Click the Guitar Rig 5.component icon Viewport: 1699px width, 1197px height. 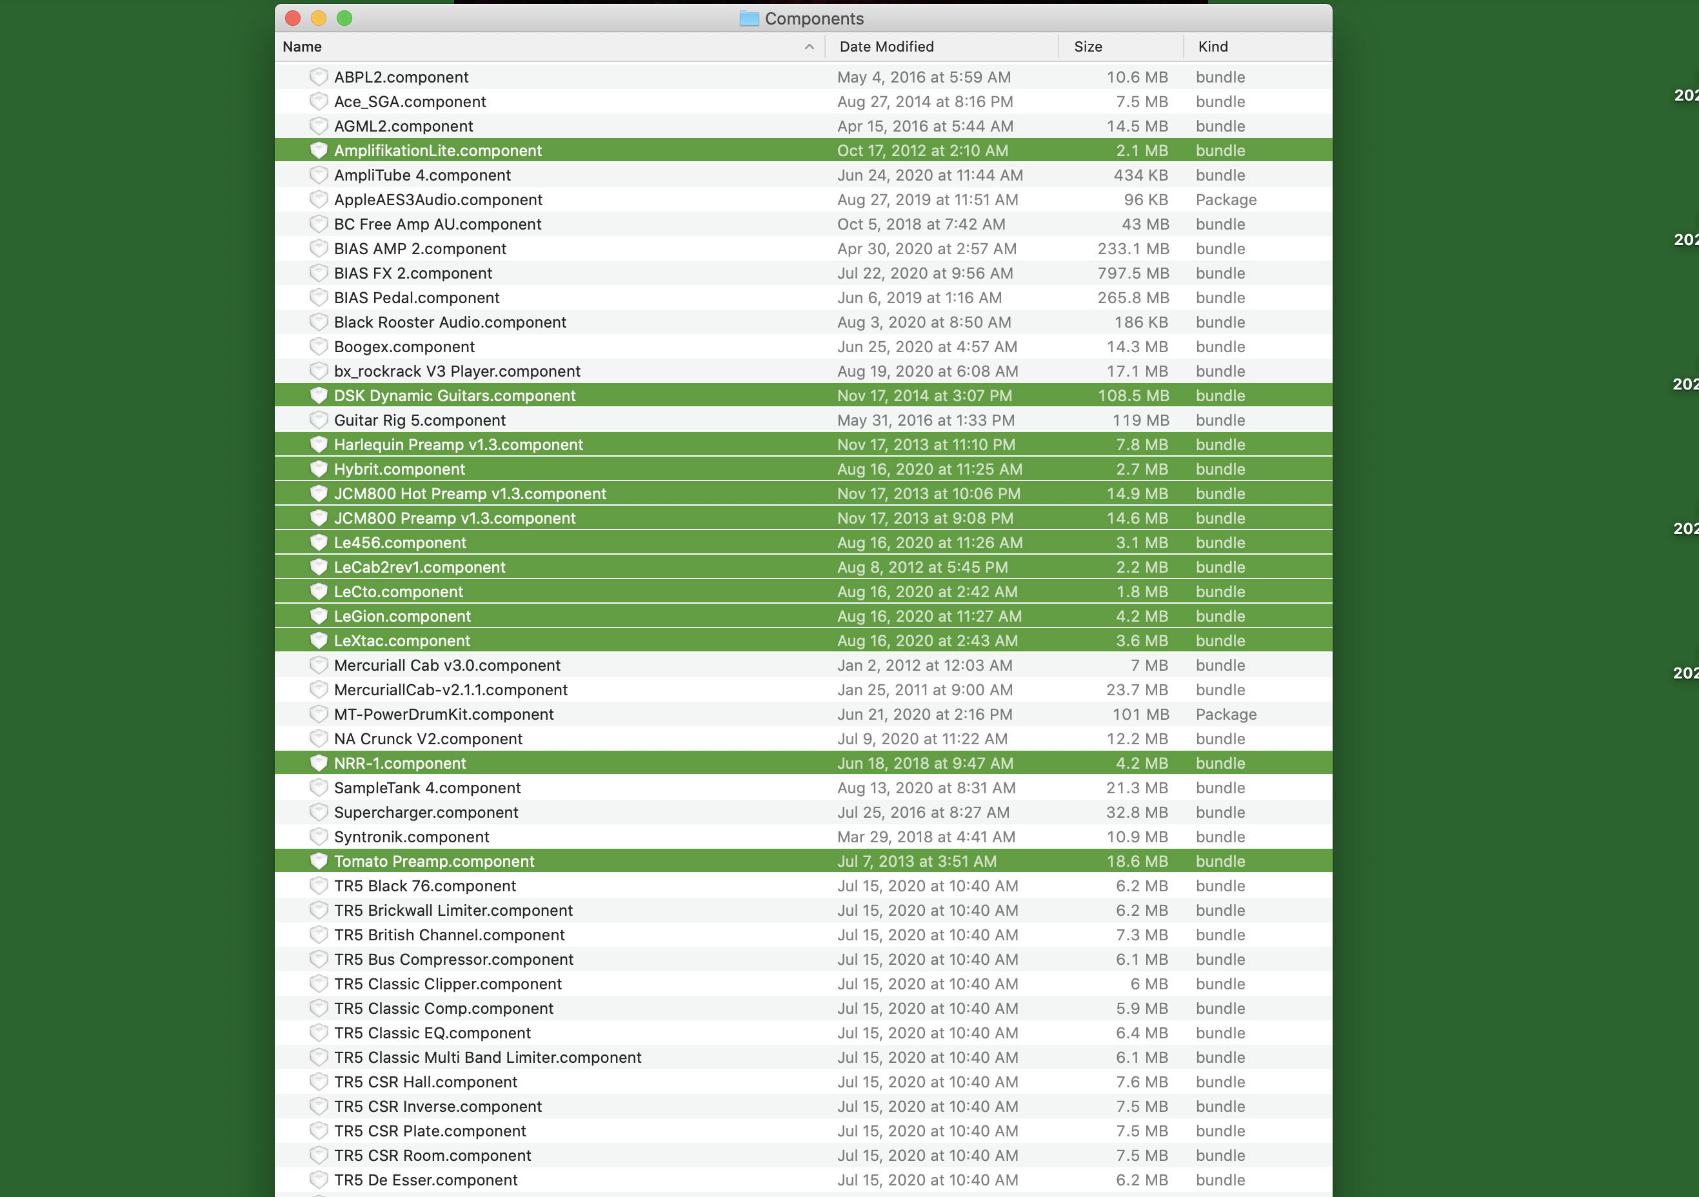318,420
